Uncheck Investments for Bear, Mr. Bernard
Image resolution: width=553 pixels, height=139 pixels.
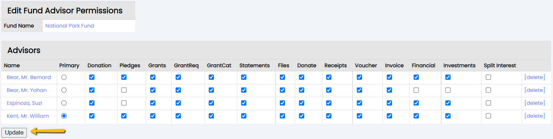pyautogui.click(x=448, y=77)
